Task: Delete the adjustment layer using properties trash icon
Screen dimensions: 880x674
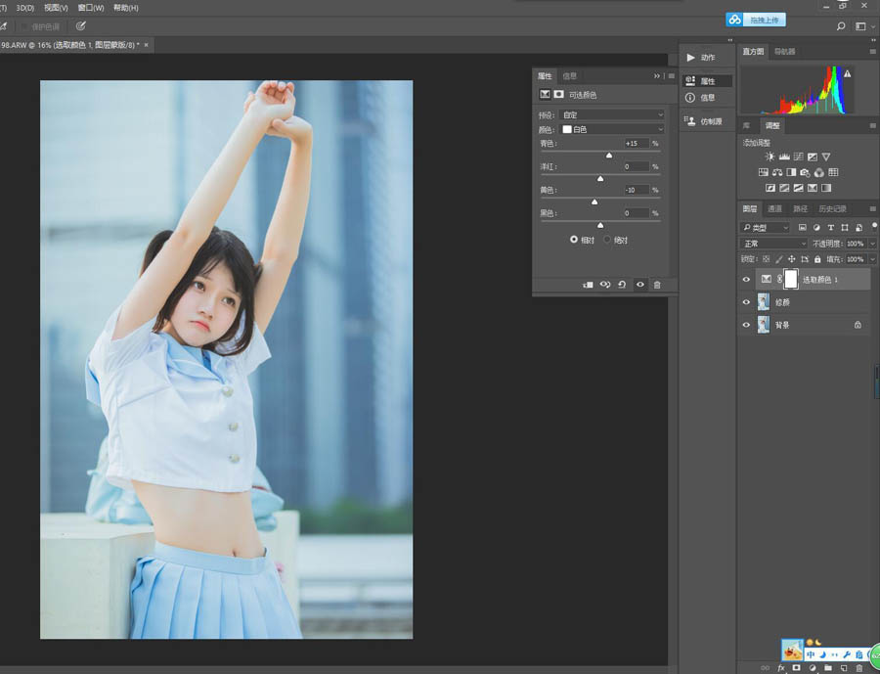Action: (x=657, y=285)
